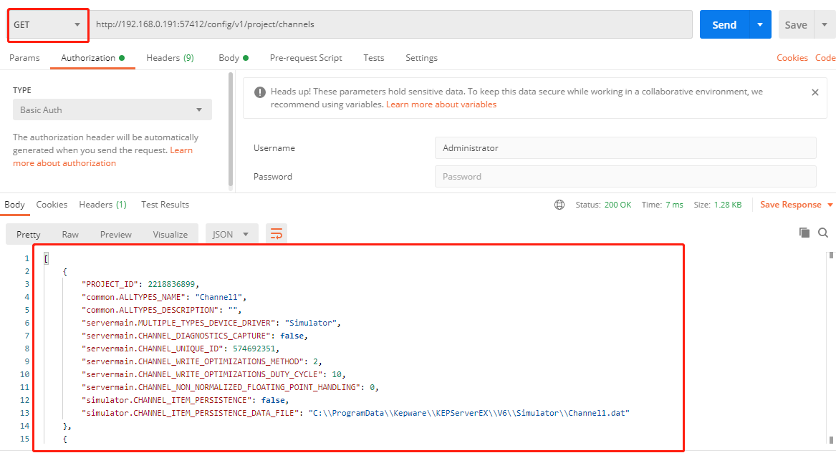836x453 pixels.
Task: Click the CHANNEL_NON_NORMALIZED_FLOATING_POINT_HANDLING key
Action: pyautogui.click(x=221, y=387)
